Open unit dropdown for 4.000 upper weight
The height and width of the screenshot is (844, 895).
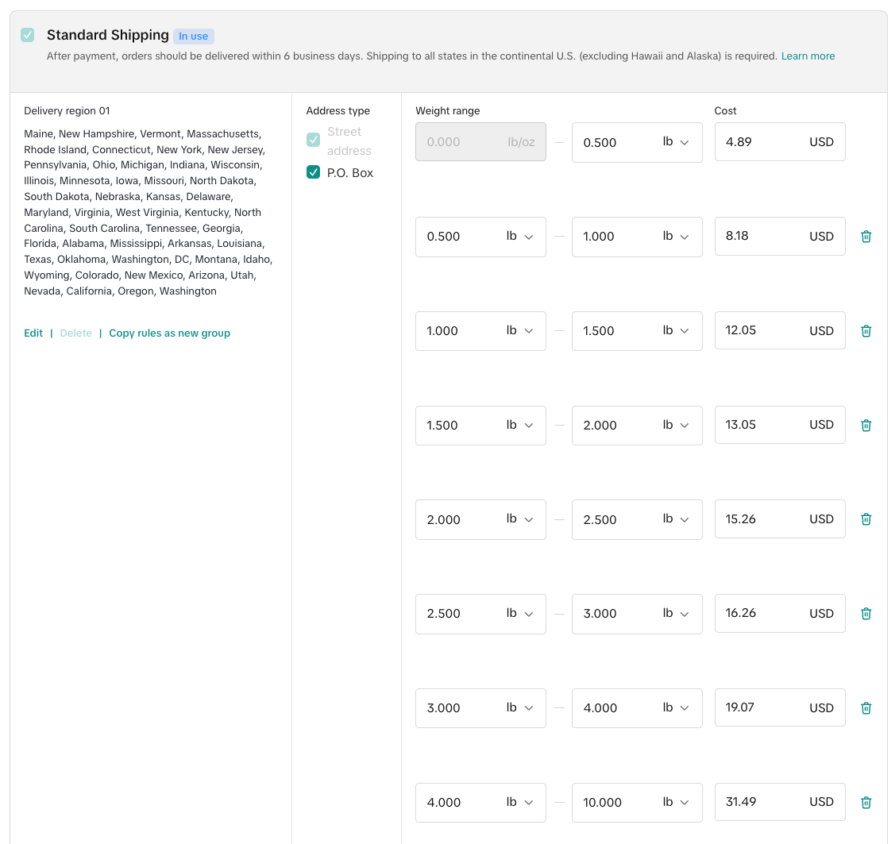pyautogui.click(x=676, y=708)
